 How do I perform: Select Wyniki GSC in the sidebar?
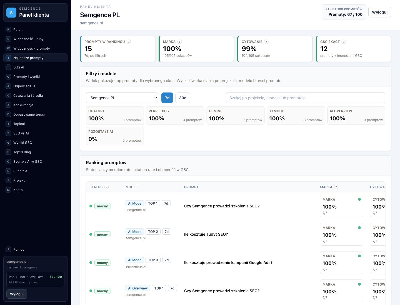click(x=35, y=143)
